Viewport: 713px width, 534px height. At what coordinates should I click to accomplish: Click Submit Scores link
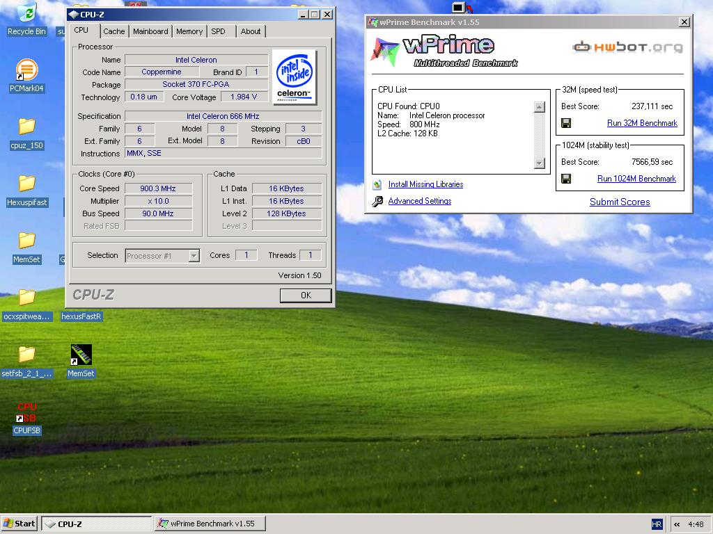[620, 202]
